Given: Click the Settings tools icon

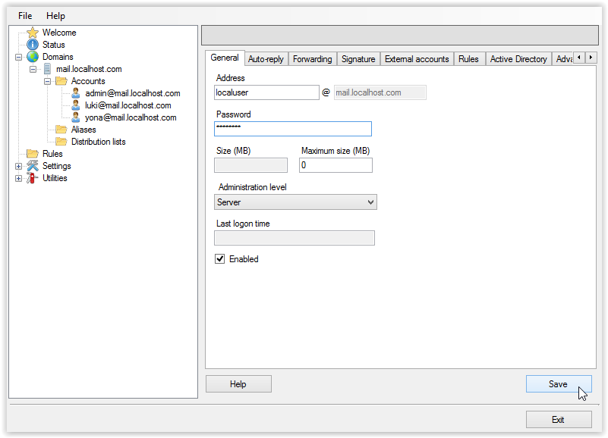Looking at the screenshot, I should coord(33,166).
